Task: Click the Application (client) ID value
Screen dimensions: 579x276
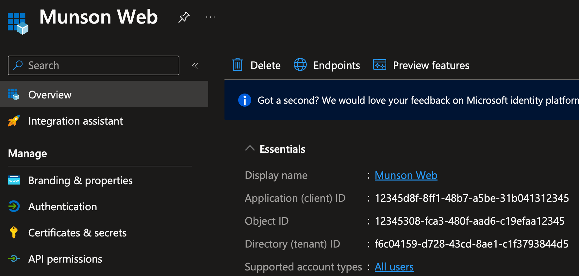Action: click(x=472, y=198)
